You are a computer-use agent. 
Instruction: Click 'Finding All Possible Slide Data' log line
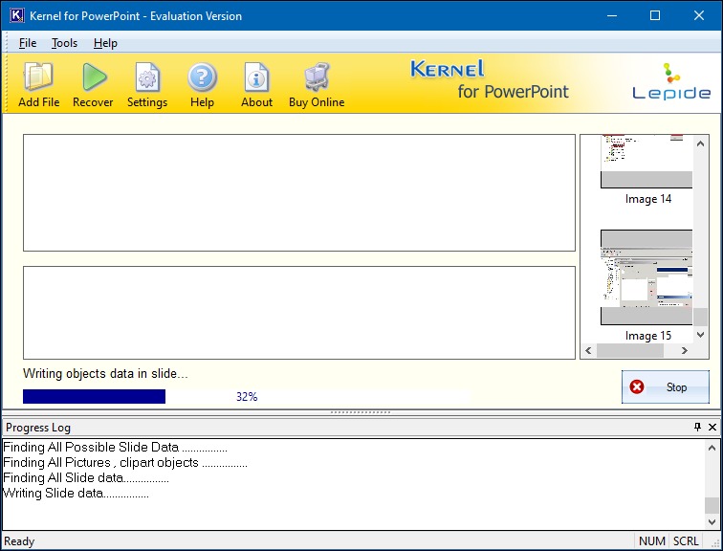pyautogui.click(x=115, y=448)
